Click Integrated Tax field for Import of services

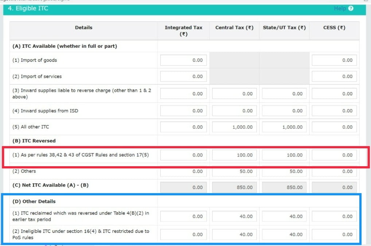coord(183,77)
